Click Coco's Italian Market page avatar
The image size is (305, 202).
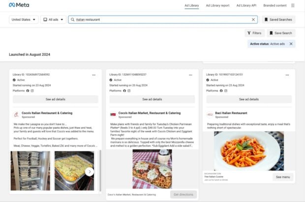[x=113, y=115]
